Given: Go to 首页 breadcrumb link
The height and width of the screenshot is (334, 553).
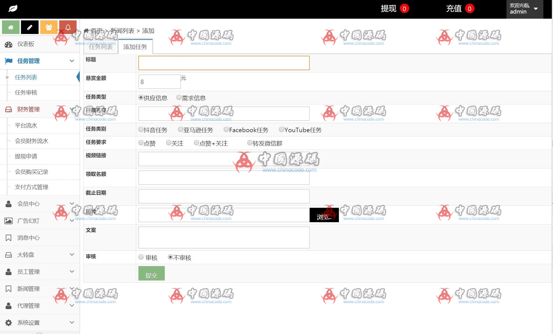Looking at the screenshot, I should (x=97, y=31).
